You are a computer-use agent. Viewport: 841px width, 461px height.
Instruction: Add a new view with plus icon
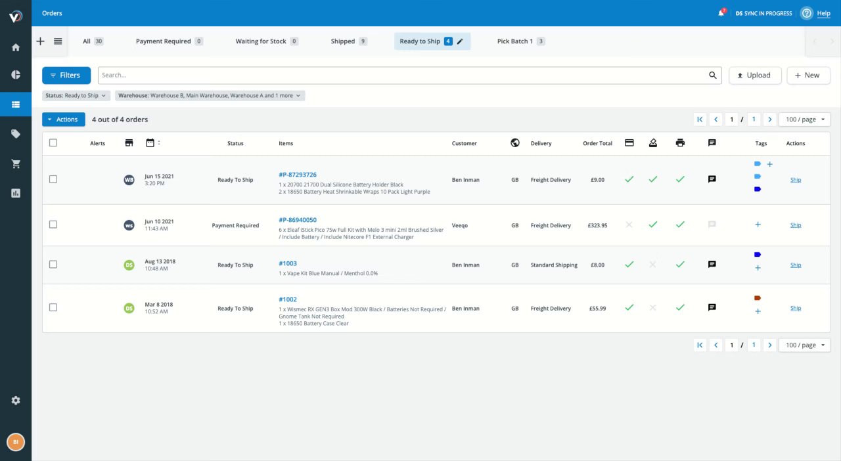point(40,41)
